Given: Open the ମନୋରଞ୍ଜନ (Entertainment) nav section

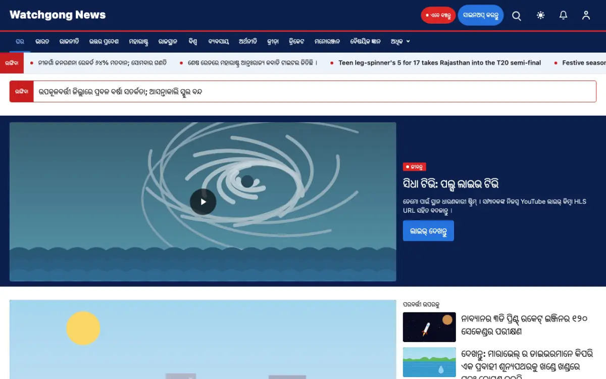Looking at the screenshot, I should tap(327, 41).
